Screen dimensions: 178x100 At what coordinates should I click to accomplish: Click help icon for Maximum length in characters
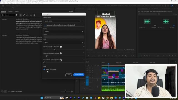point(61,47)
